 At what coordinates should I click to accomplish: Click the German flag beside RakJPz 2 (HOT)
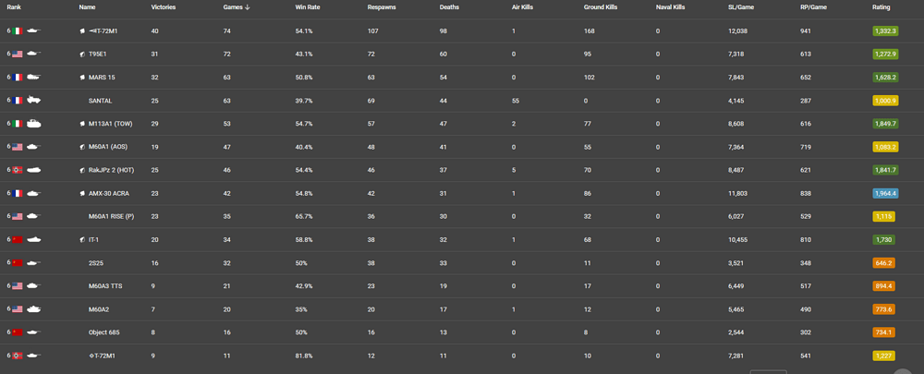(18, 170)
